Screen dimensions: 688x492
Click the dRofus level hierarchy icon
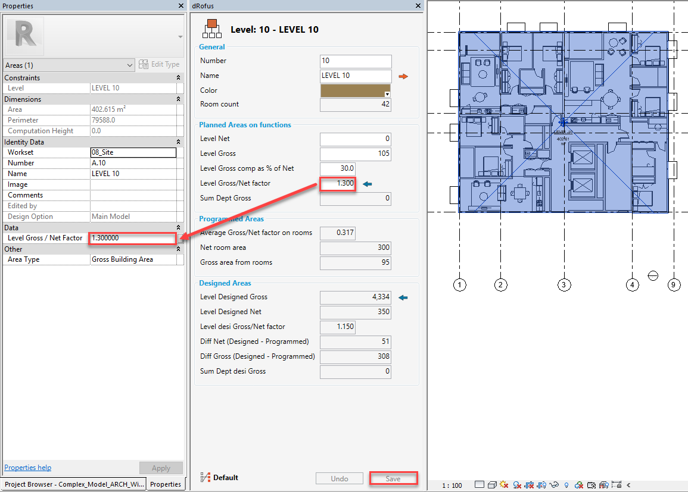click(x=212, y=29)
